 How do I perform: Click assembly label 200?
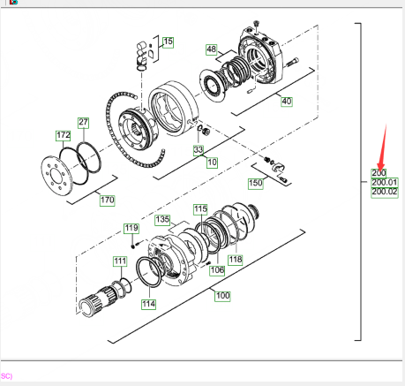pos(379,173)
